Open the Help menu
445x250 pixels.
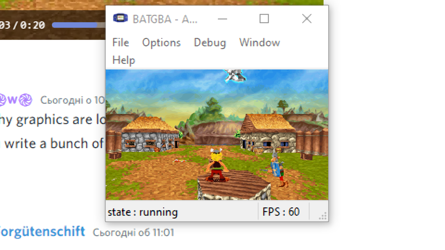123,60
